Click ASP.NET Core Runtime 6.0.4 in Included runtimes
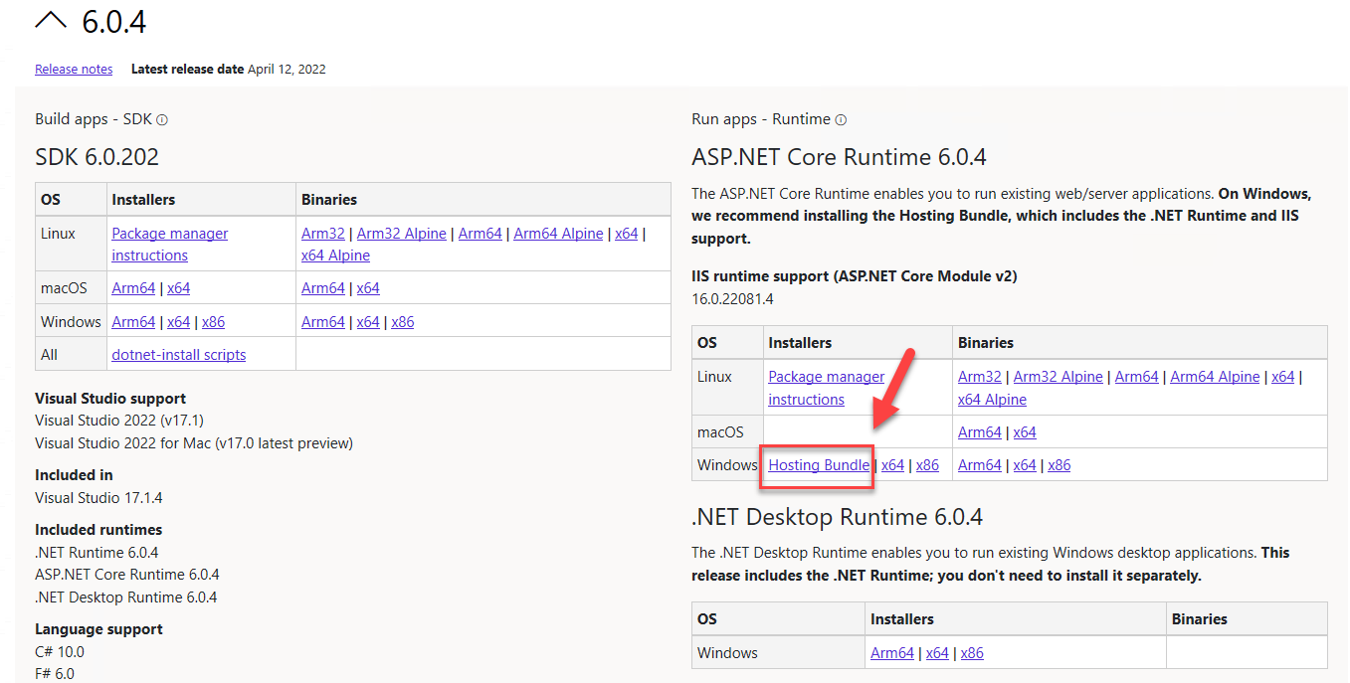The width and height of the screenshot is (1350, 683). (x=127, y=575)
